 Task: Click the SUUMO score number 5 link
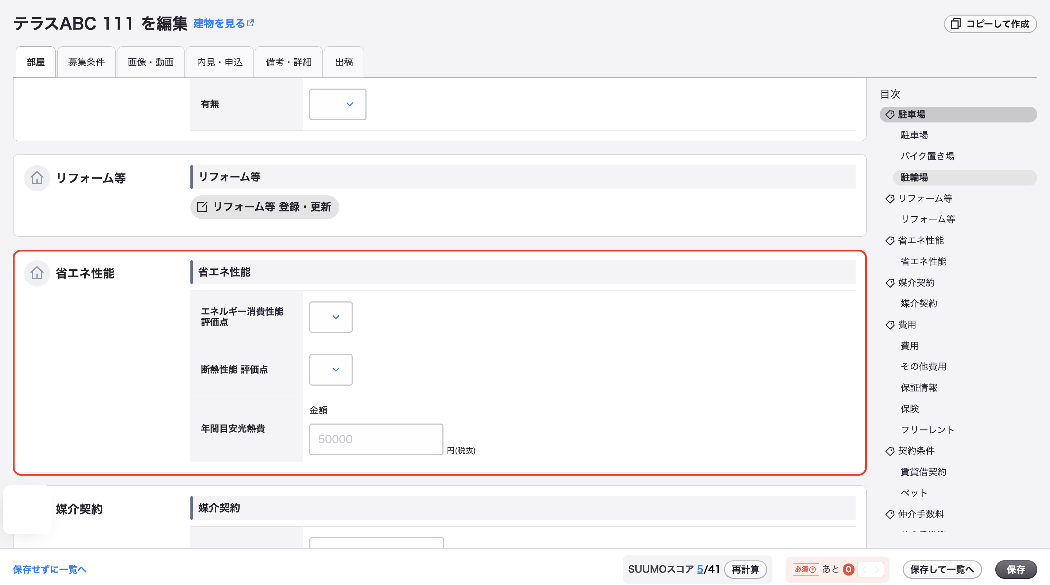(x=700, y=569)
